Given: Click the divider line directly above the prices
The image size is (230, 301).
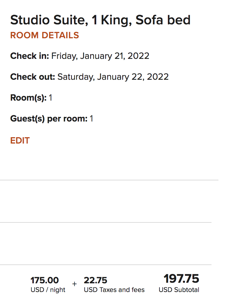Looking at the screenshot, I should click(106, 265).
